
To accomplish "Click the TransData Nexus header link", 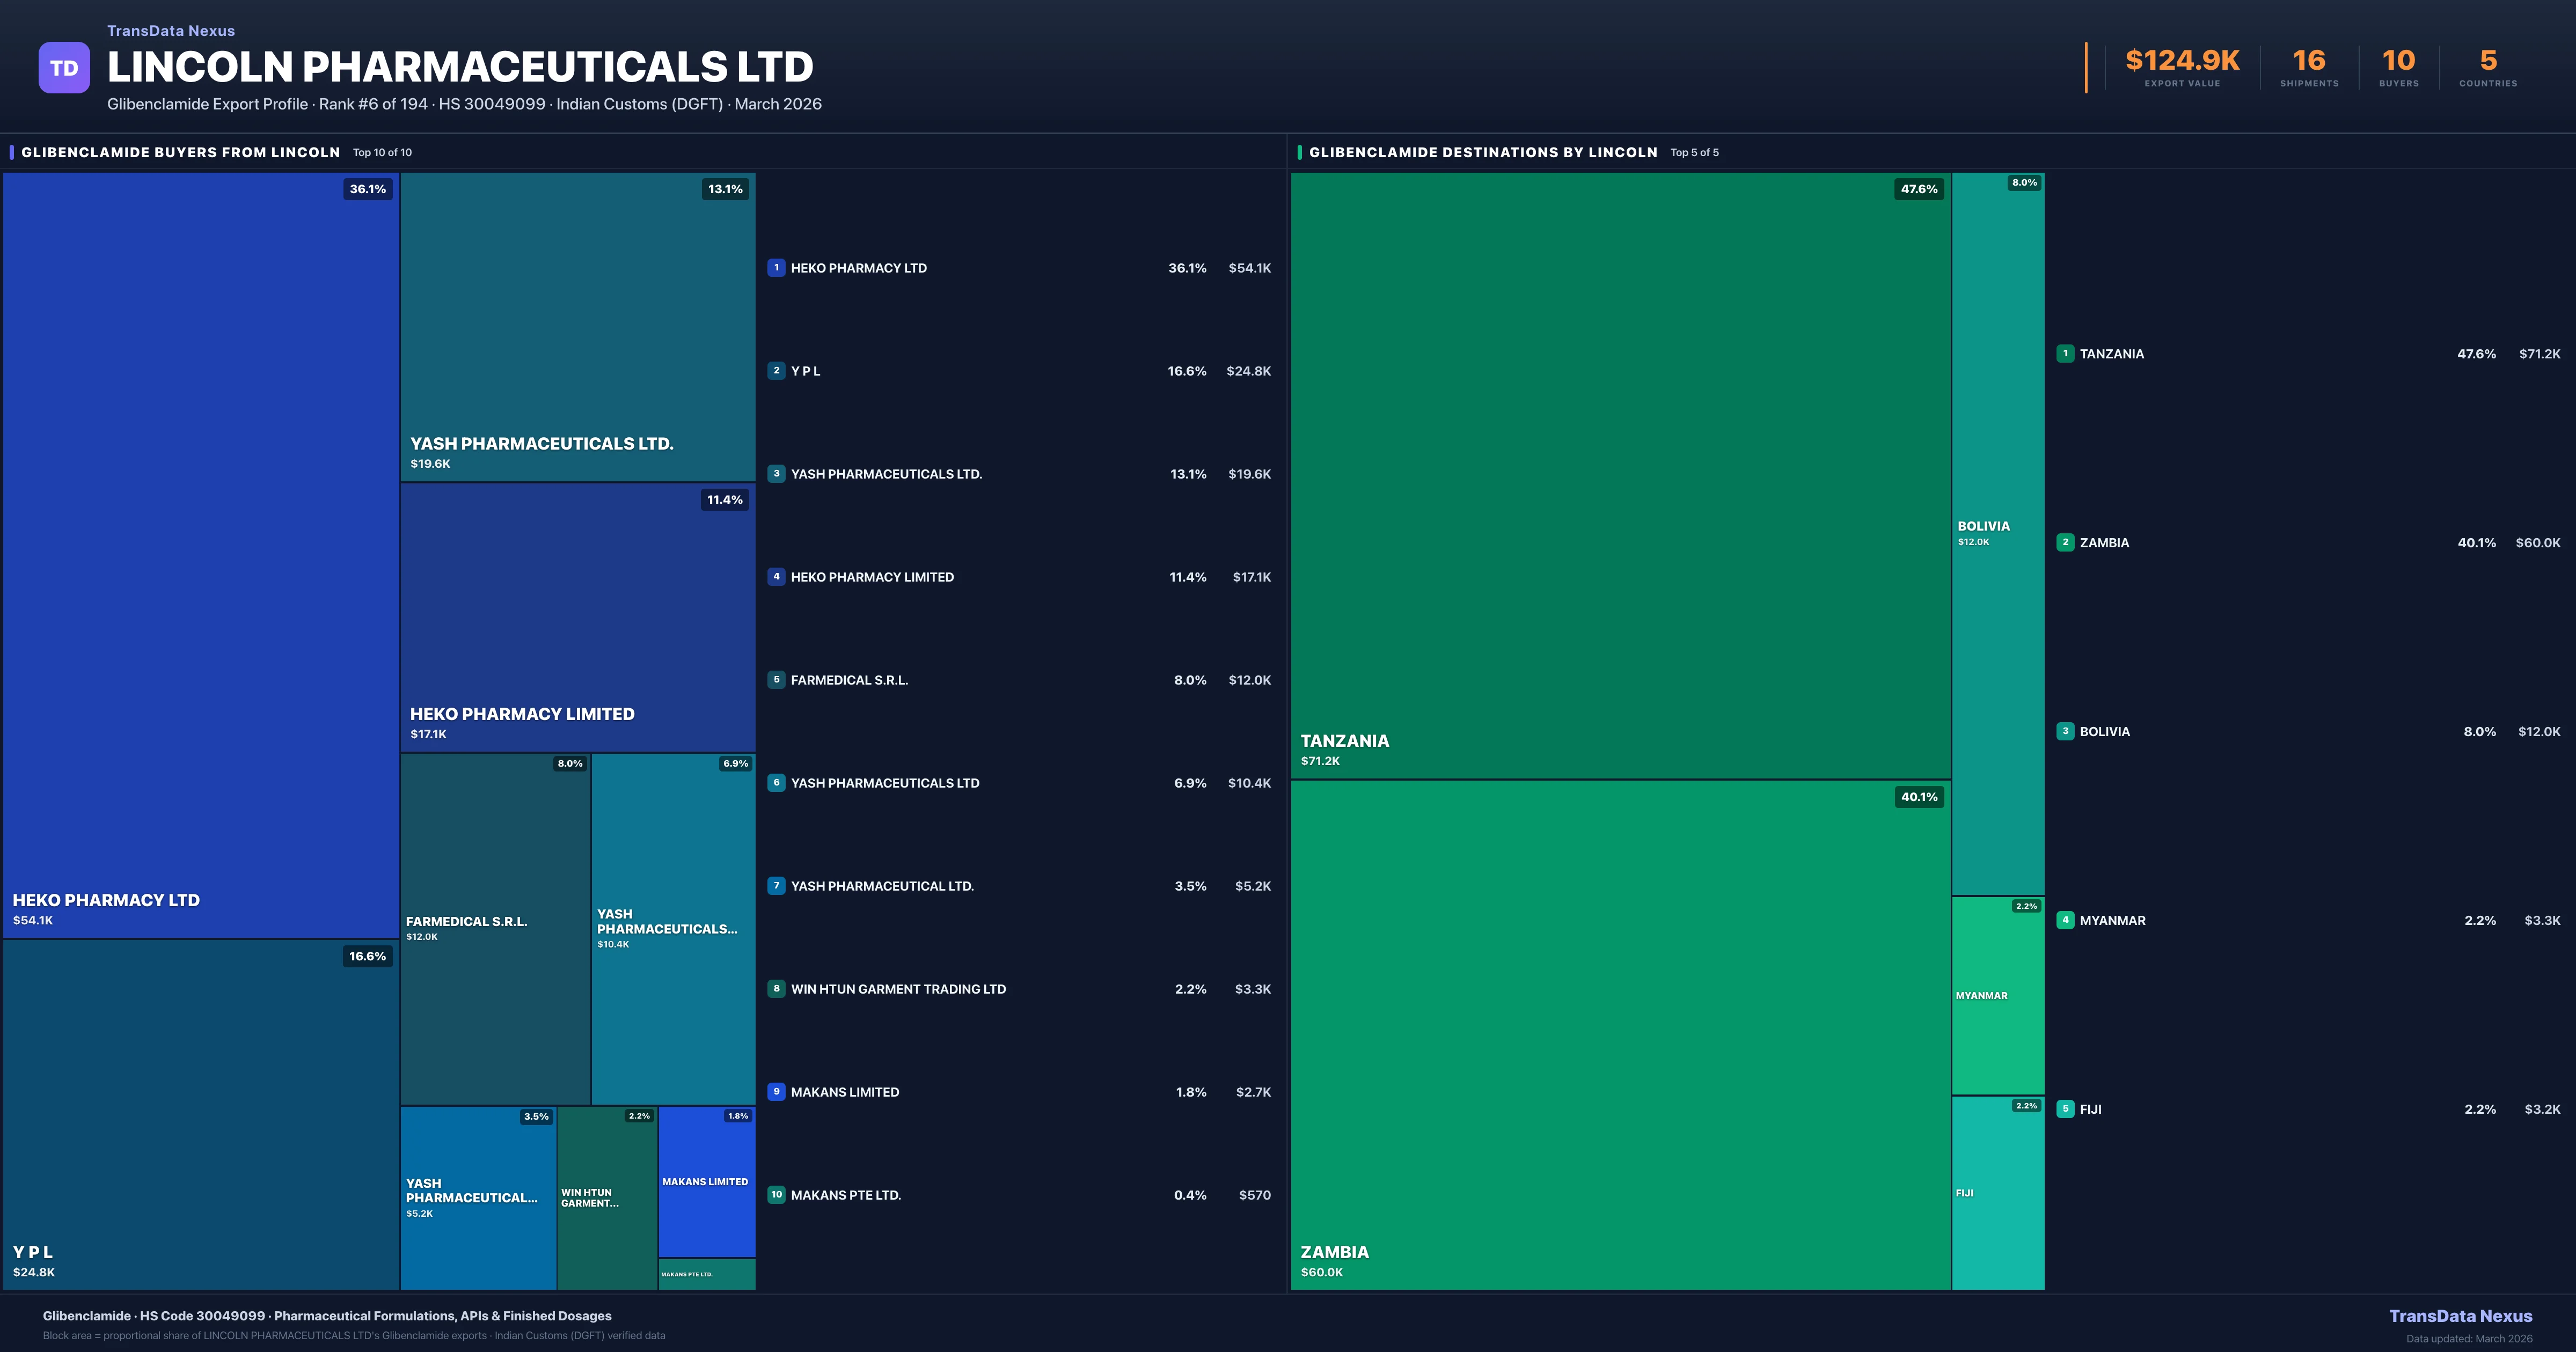I will pos(171,31).
